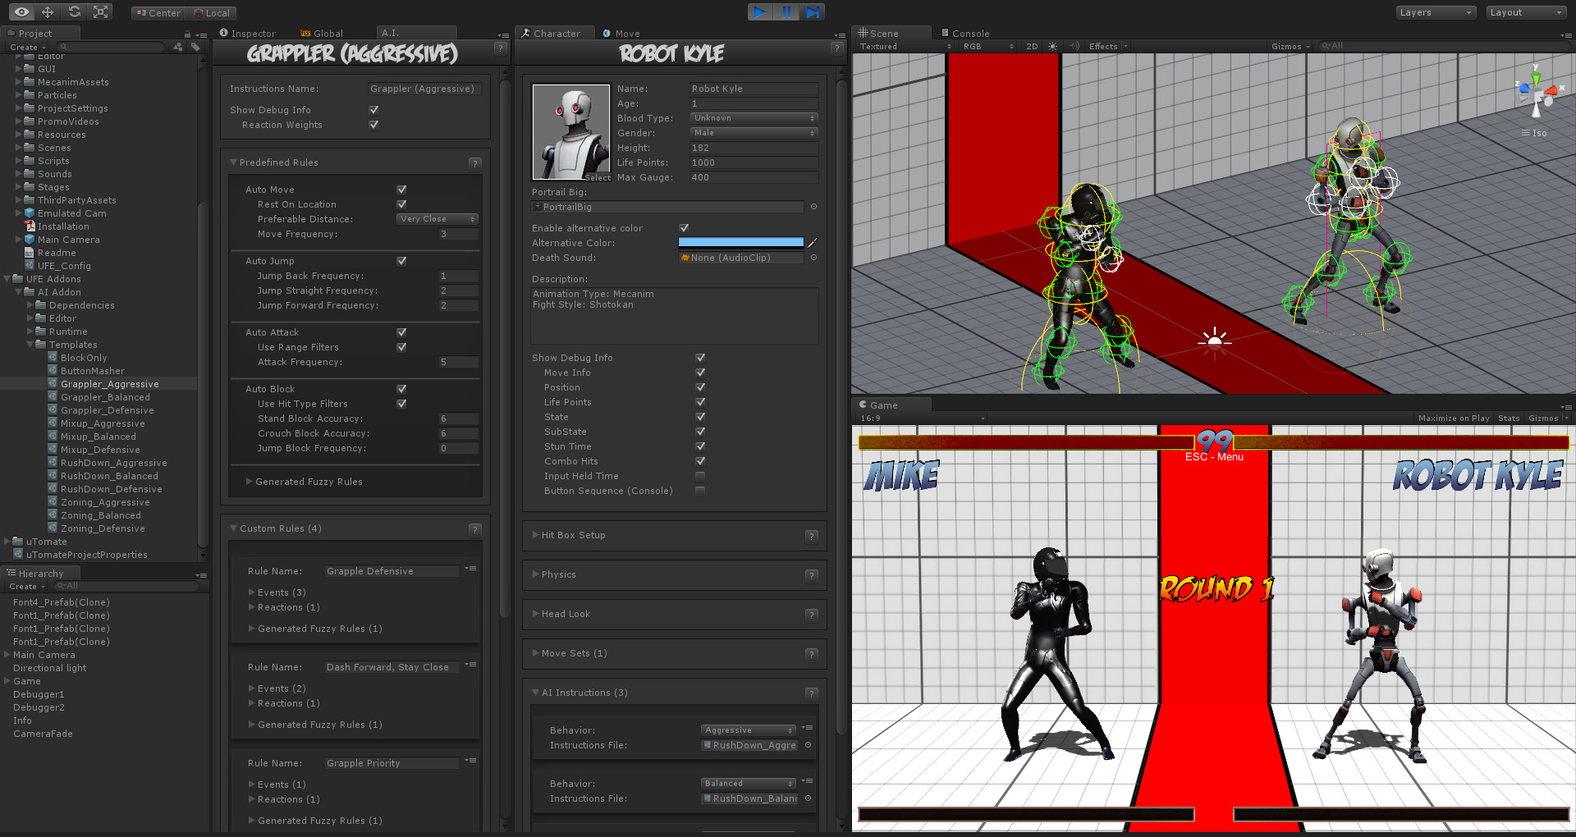The image size is (1576, 837).
Task: Disable Enable alternative color
Action: (685, 228)
